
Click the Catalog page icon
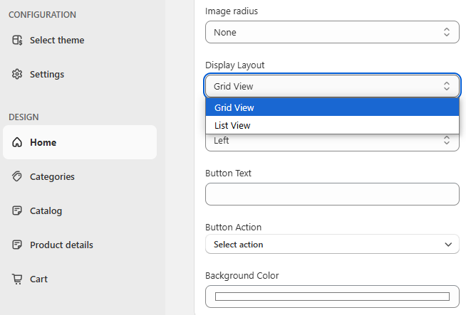pyautogui.click(x=17, y=210)
